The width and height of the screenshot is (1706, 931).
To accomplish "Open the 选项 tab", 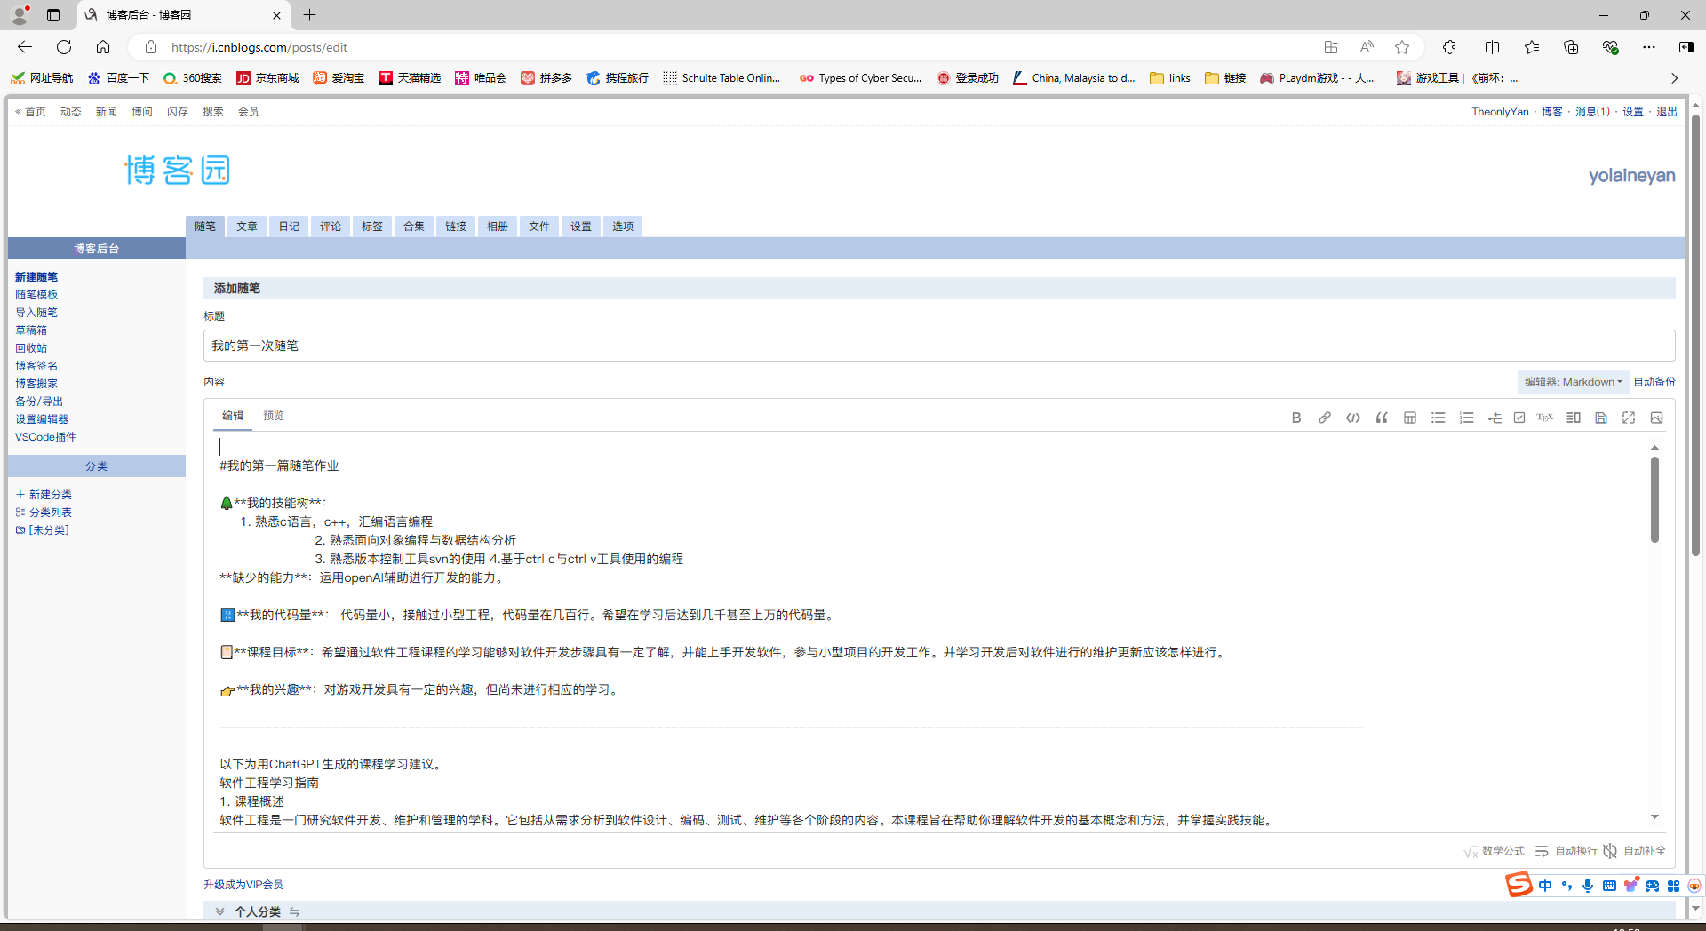I will tap(623, 227).
